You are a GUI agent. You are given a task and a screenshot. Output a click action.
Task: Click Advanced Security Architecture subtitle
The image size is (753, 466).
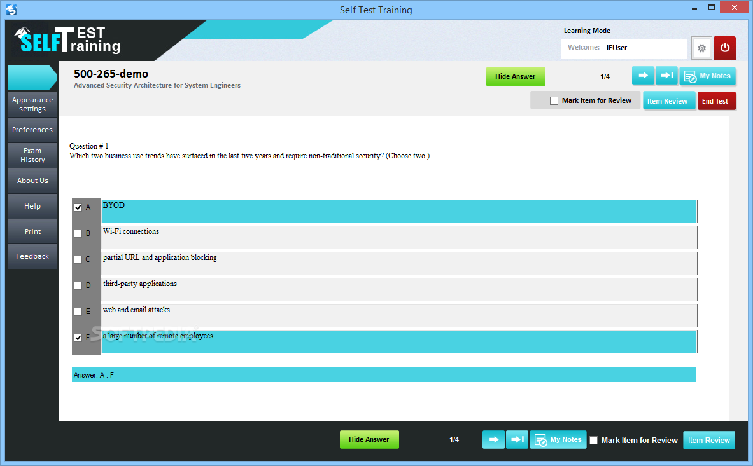pos(157,85)
